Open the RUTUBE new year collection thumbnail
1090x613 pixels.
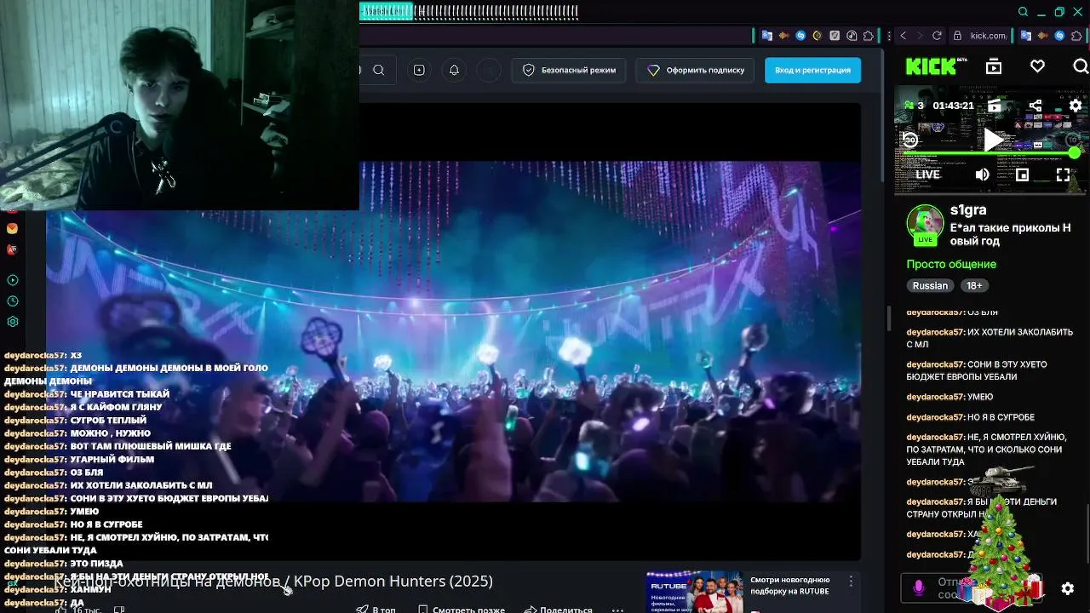pos(694,592)
